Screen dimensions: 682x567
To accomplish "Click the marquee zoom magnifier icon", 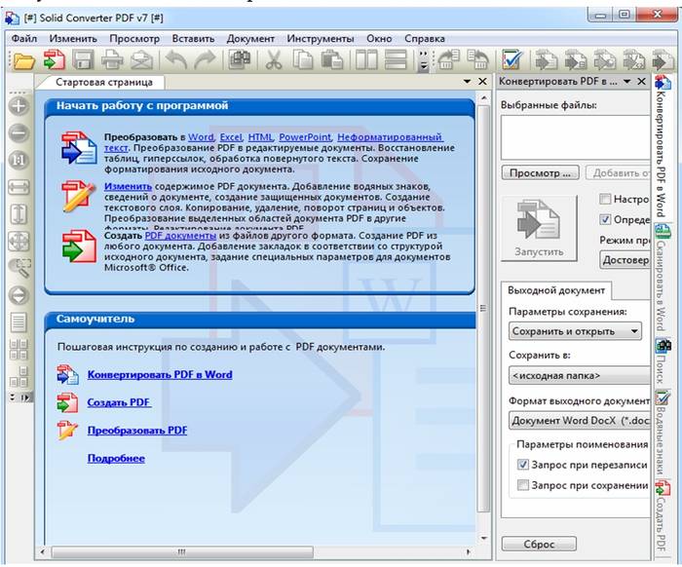I will click(19, 268).
